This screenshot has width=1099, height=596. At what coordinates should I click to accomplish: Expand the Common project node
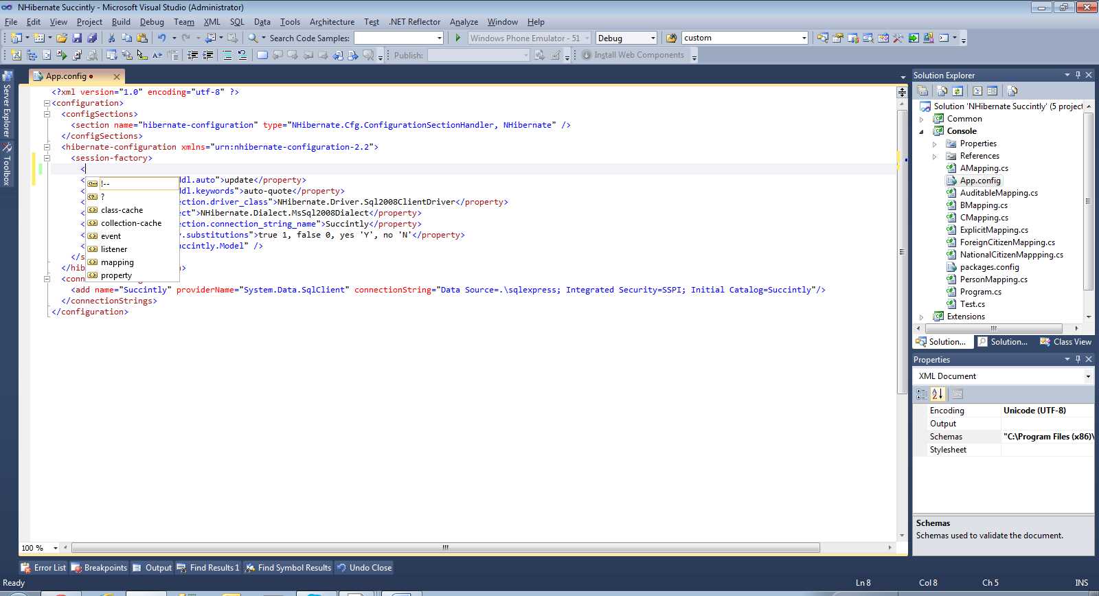point(922,119)
